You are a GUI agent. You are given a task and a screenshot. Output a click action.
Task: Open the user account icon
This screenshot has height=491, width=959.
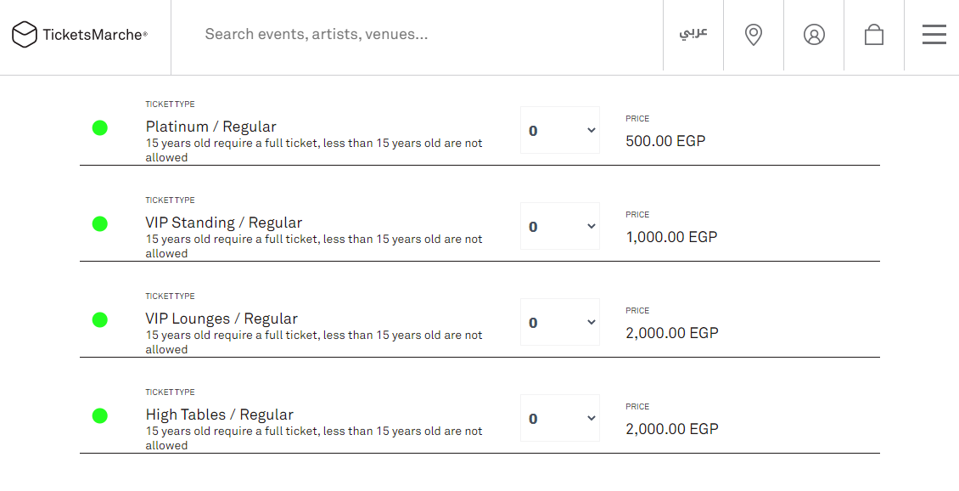pos(814,35)
